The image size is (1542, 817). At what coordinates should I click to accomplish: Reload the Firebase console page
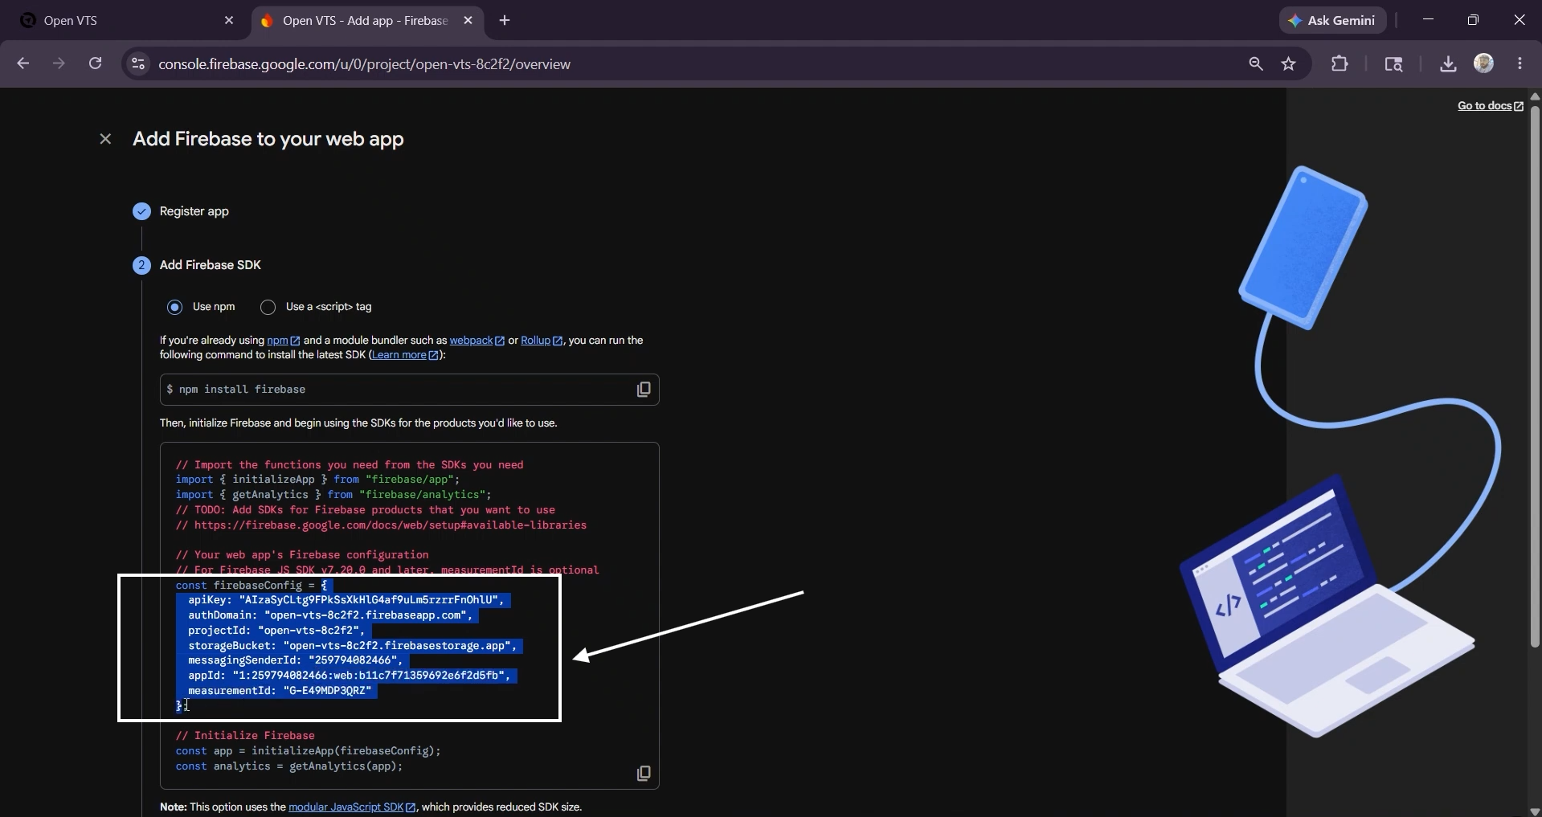pos(95,63)
